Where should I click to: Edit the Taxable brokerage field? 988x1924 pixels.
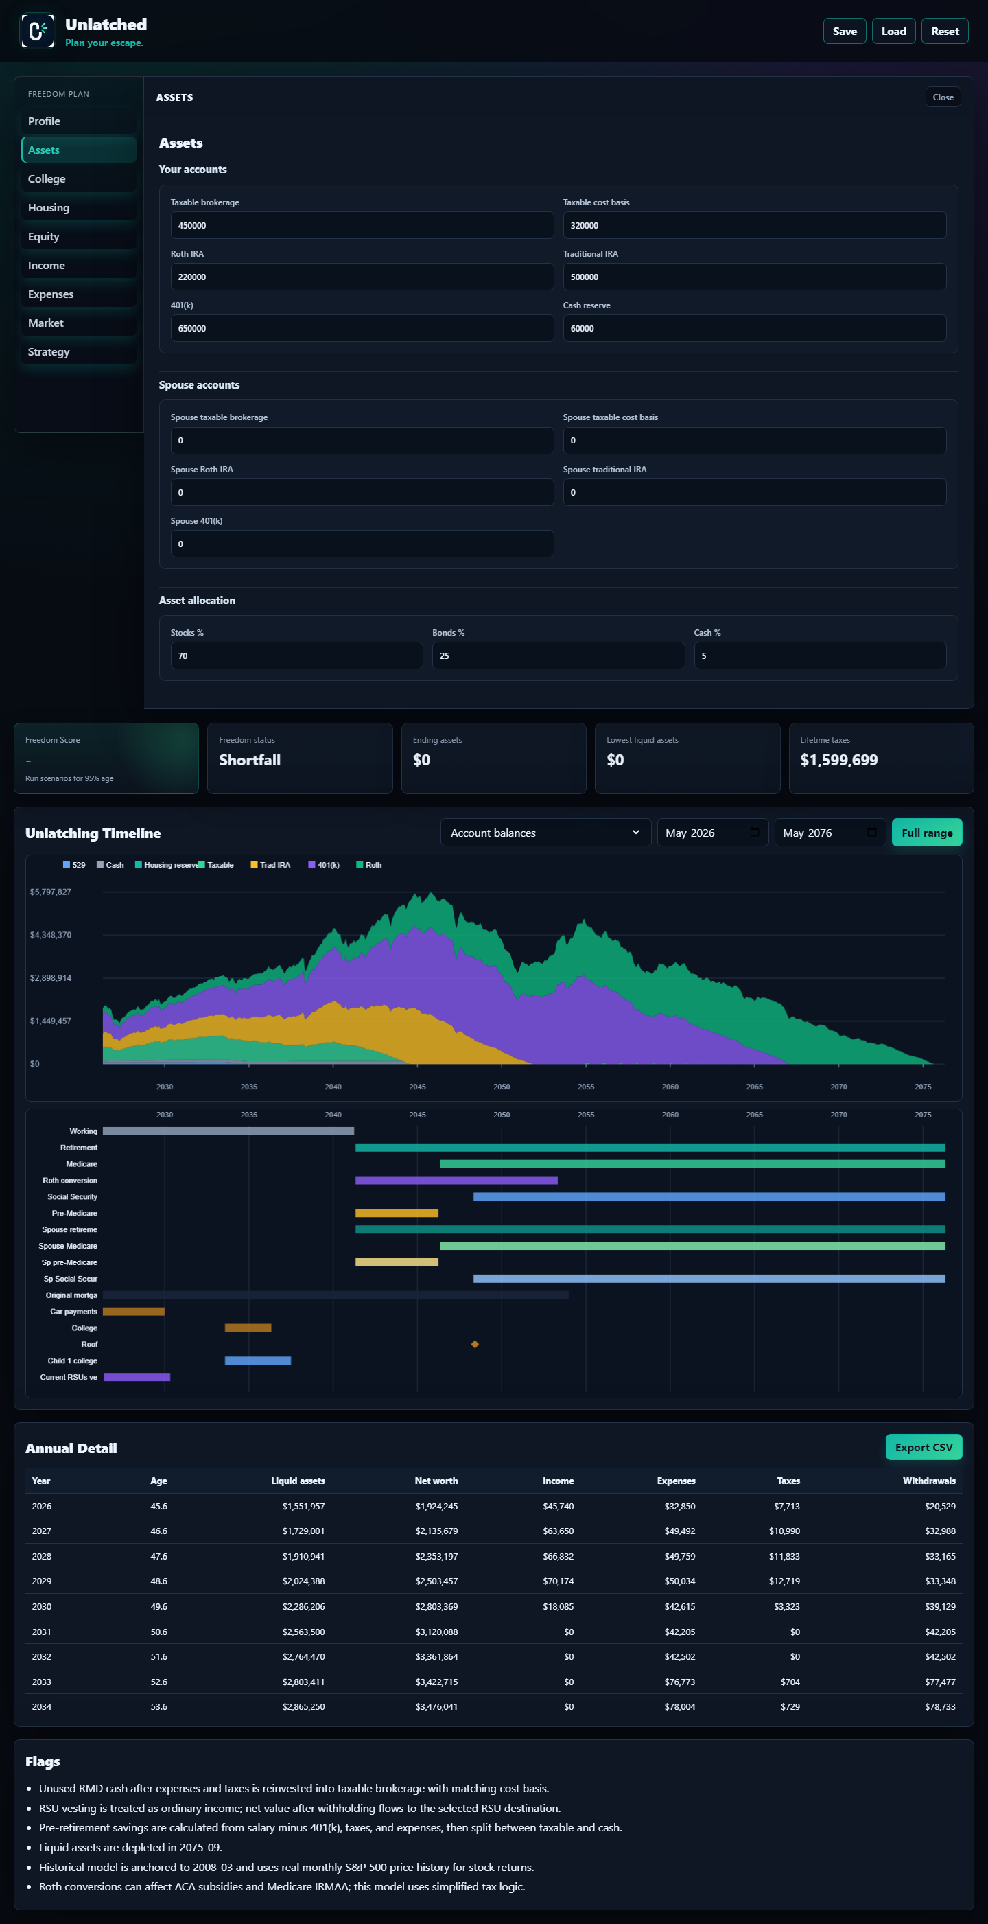tap(362, 225)
